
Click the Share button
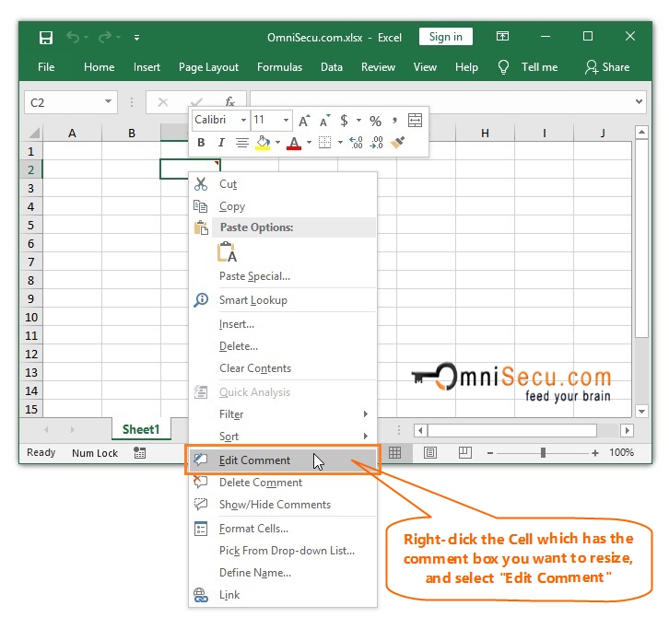(x=607, y=67)
